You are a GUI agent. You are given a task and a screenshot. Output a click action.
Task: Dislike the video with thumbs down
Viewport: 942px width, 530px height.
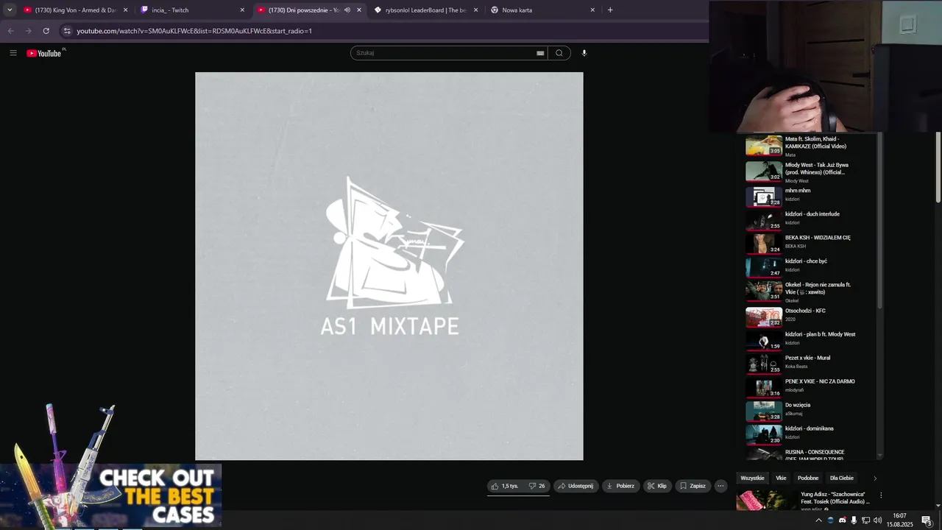tap(537, 486)
